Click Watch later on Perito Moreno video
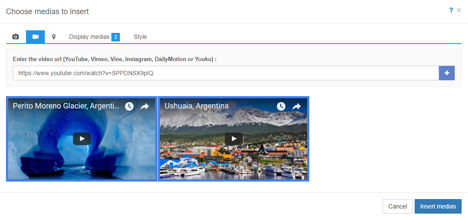The width and height of the screenshot is (468, 220). [x=129, y=106]
